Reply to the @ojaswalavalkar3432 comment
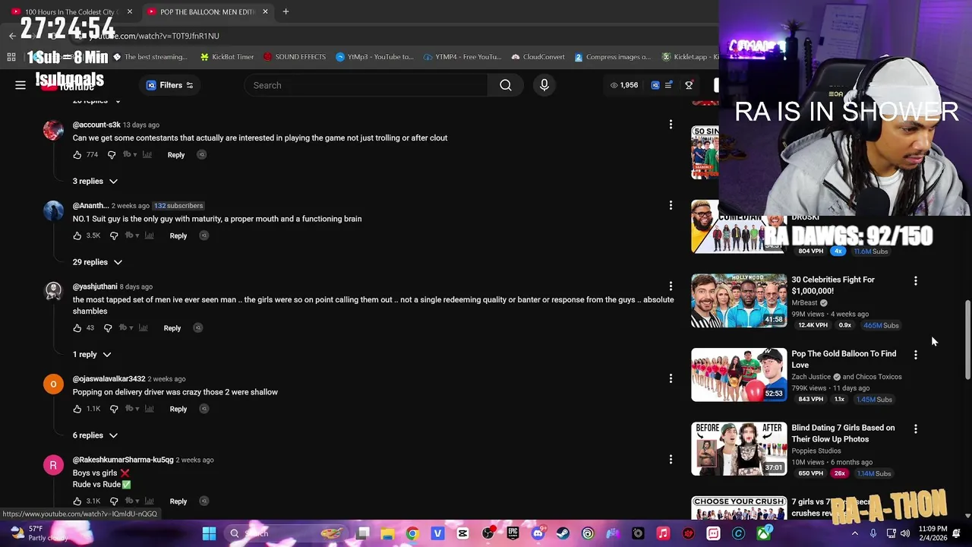 [178, 409]
